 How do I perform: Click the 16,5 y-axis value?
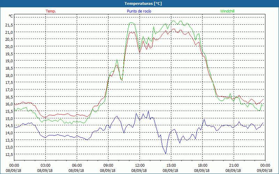pyautogui.click(x=9, y=97)
